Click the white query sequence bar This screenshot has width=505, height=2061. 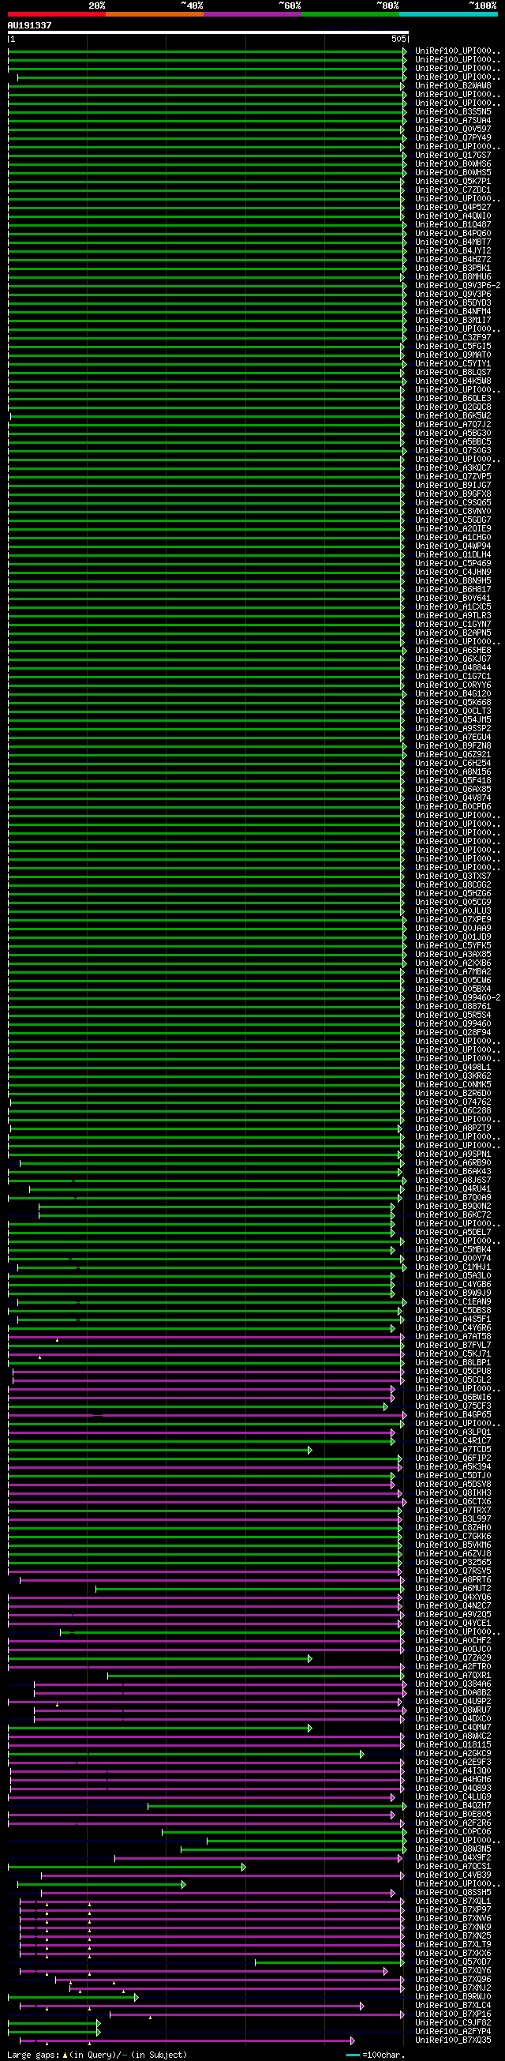tap(208, 33)
